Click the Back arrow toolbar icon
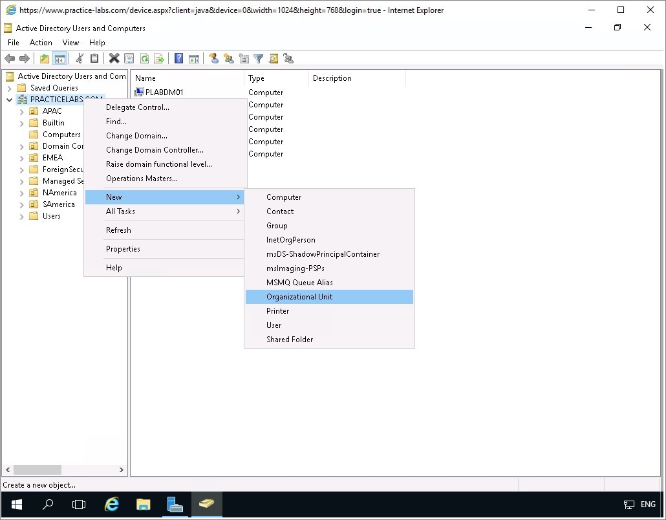Image resolution: width=666 pixels, height=520 pixels. tap(10, 59)
